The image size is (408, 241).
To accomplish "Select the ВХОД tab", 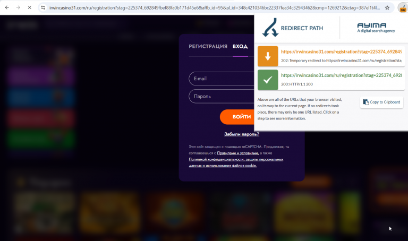I will coord(240,46).
